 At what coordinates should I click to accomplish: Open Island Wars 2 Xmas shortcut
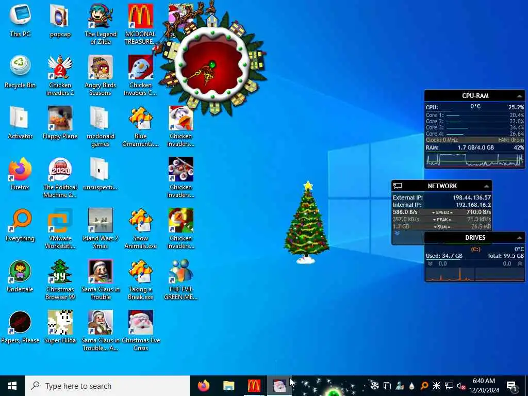point(101,228)
